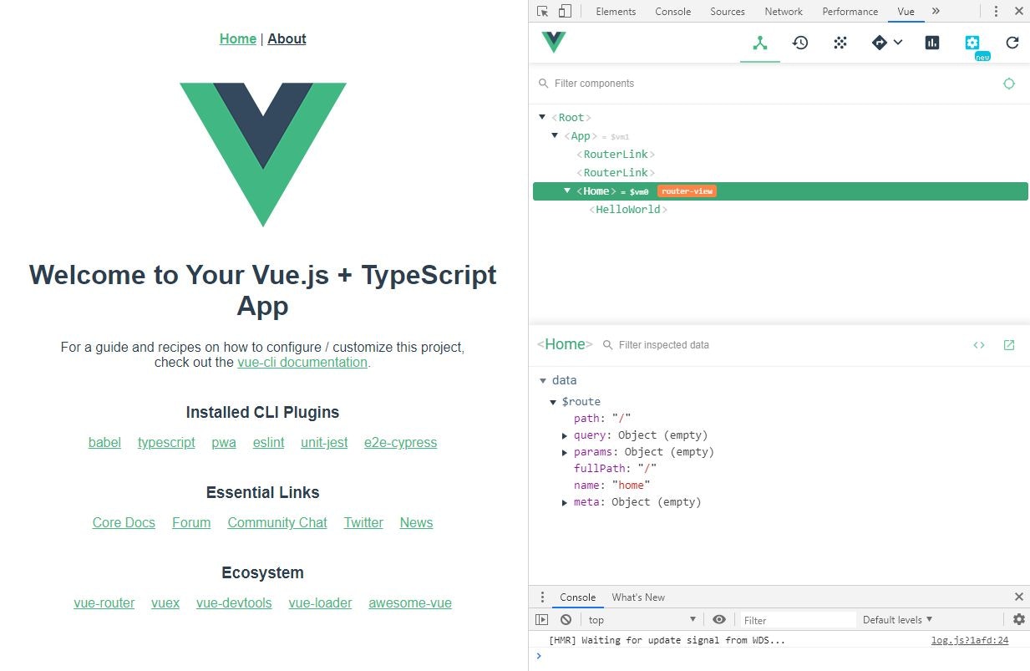Open the Vuex history timeline icon

pos(800,43)
